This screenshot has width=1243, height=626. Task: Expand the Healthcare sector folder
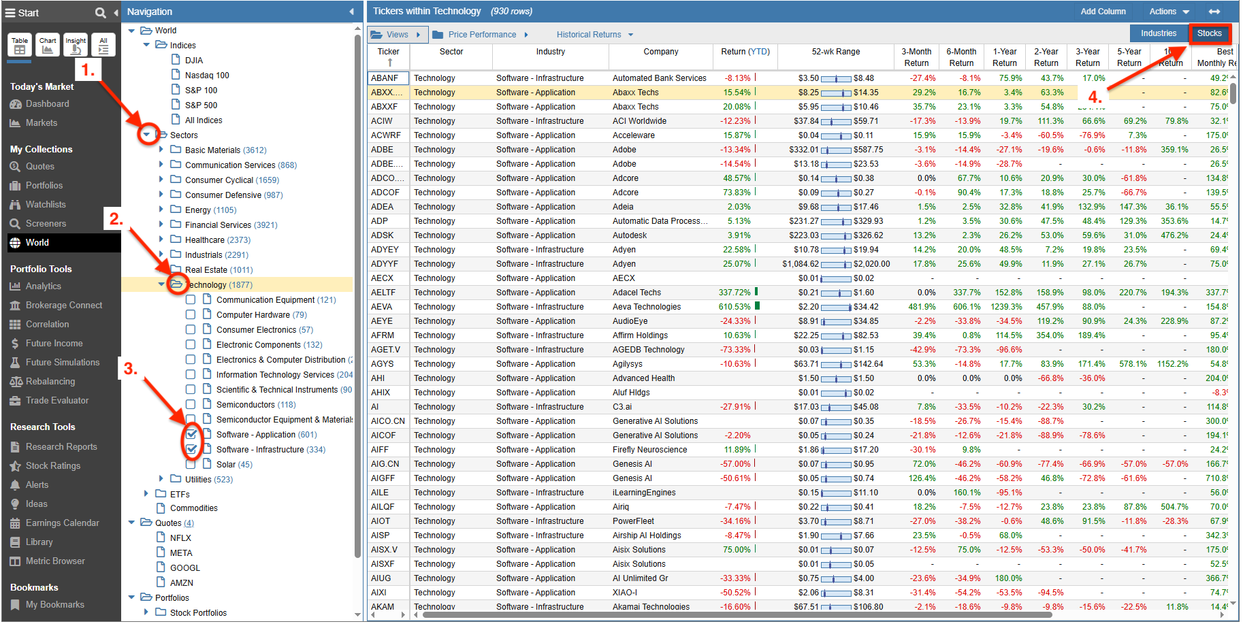[161, 240]
